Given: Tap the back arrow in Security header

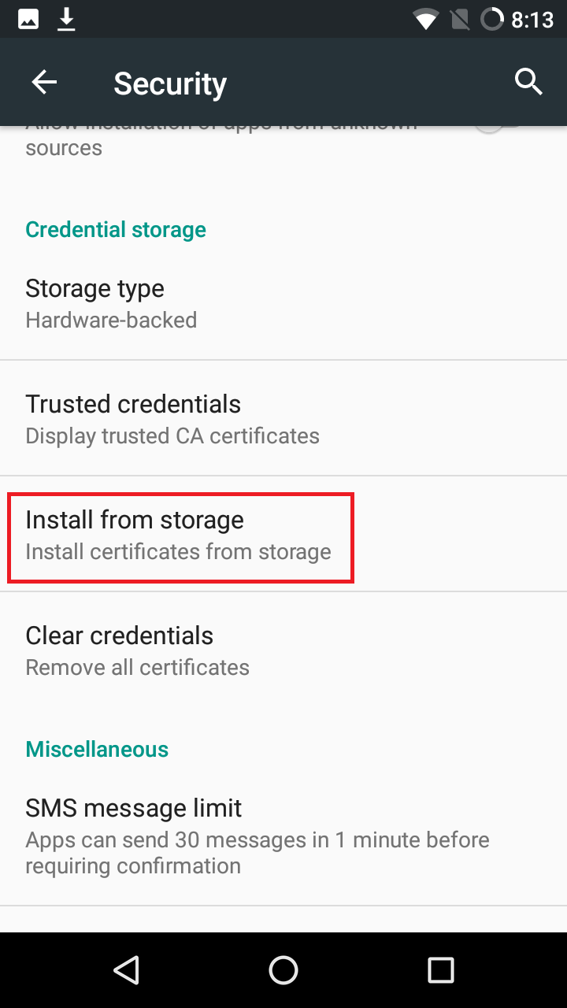Looking at the screenshot, I should click(44, 82).
